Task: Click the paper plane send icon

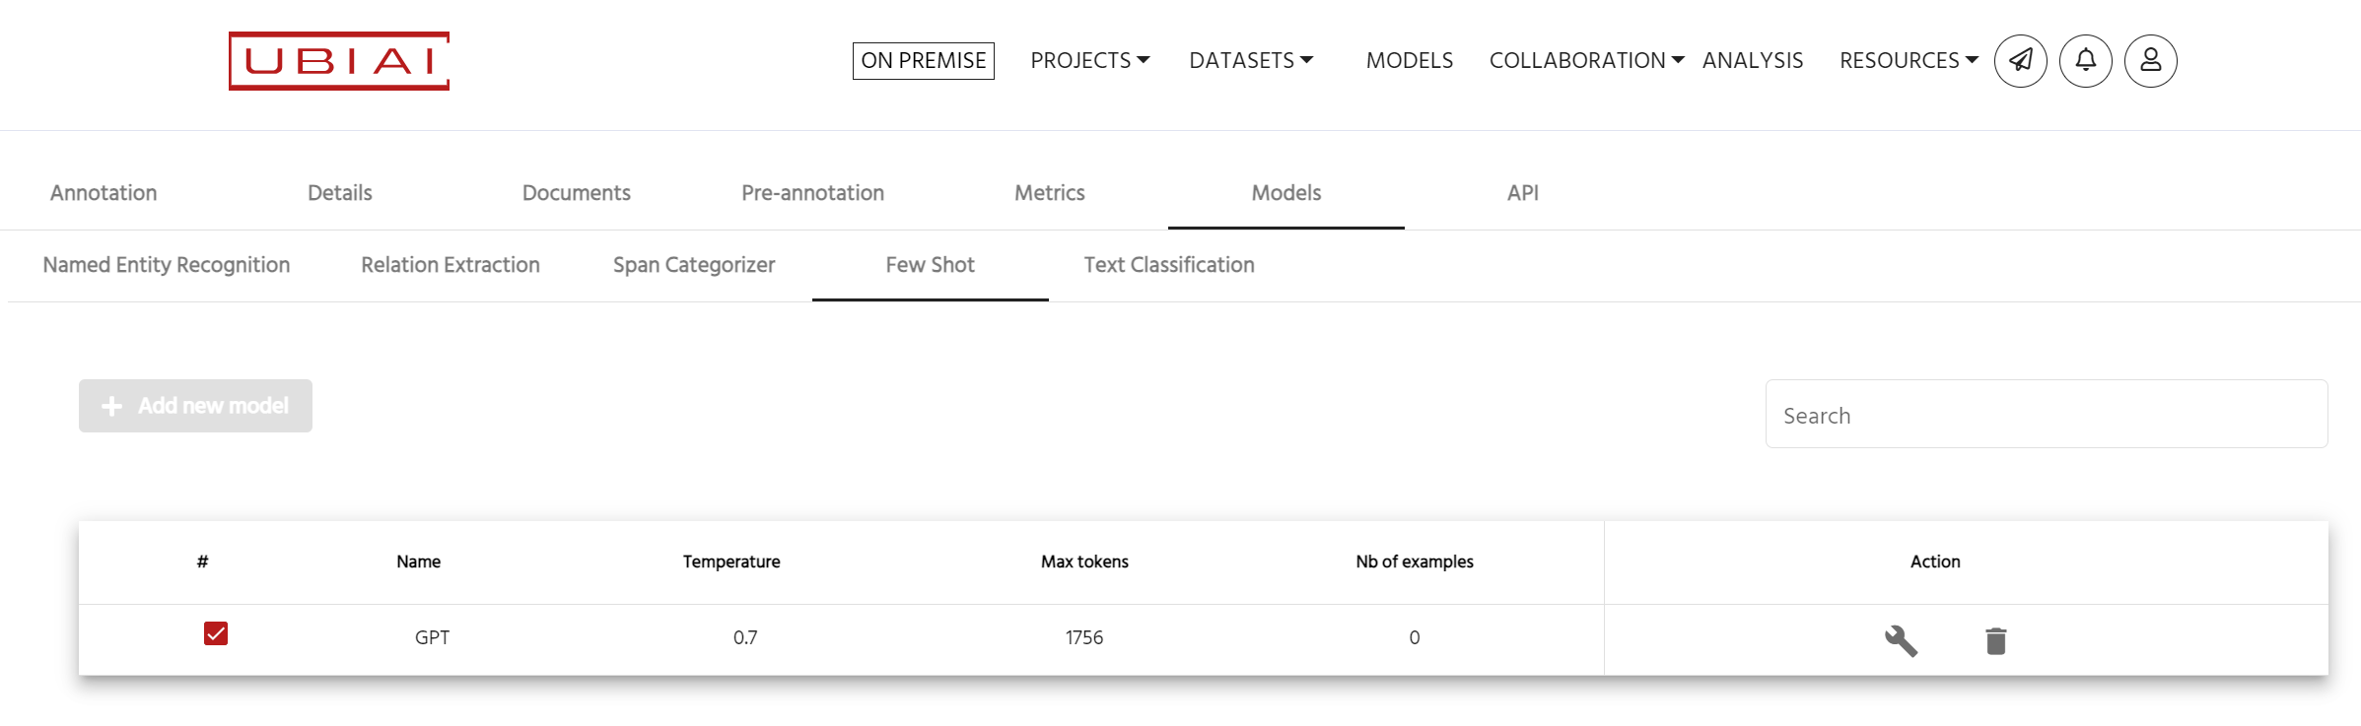Action: (2020, 61)
